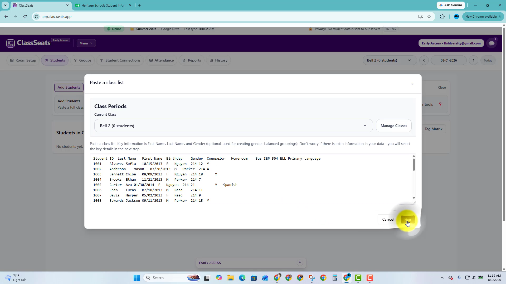Reload the page
506x284 pixels.
(25, 17)
